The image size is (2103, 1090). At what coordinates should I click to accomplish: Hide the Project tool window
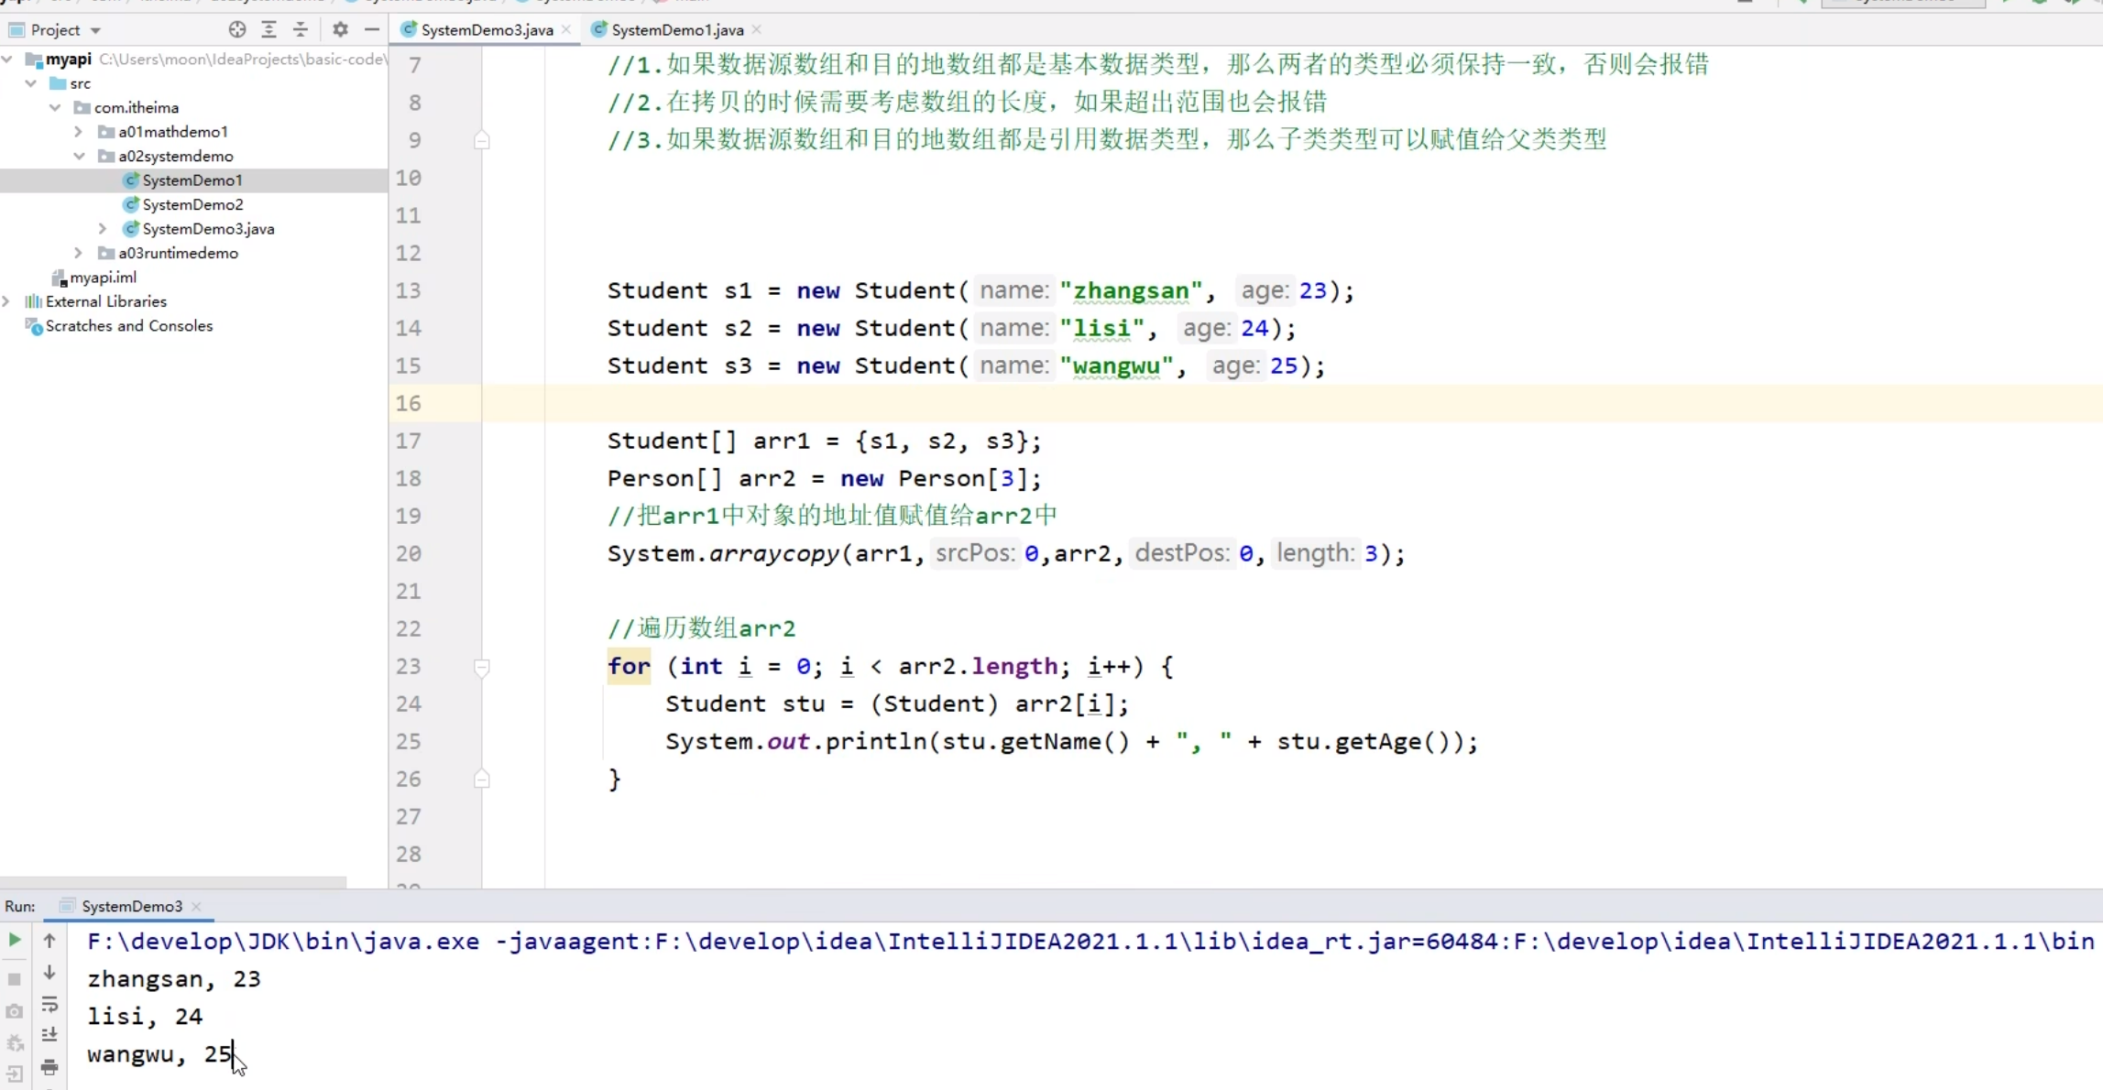pos(371,29)
